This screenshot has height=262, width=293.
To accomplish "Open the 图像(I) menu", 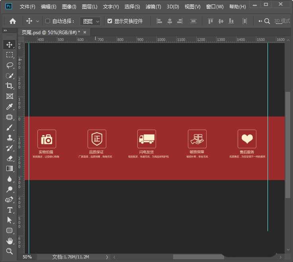I will tap(69, 7).
